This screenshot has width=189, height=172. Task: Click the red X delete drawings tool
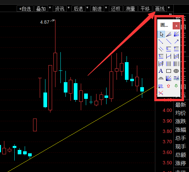tap(161, 93)
